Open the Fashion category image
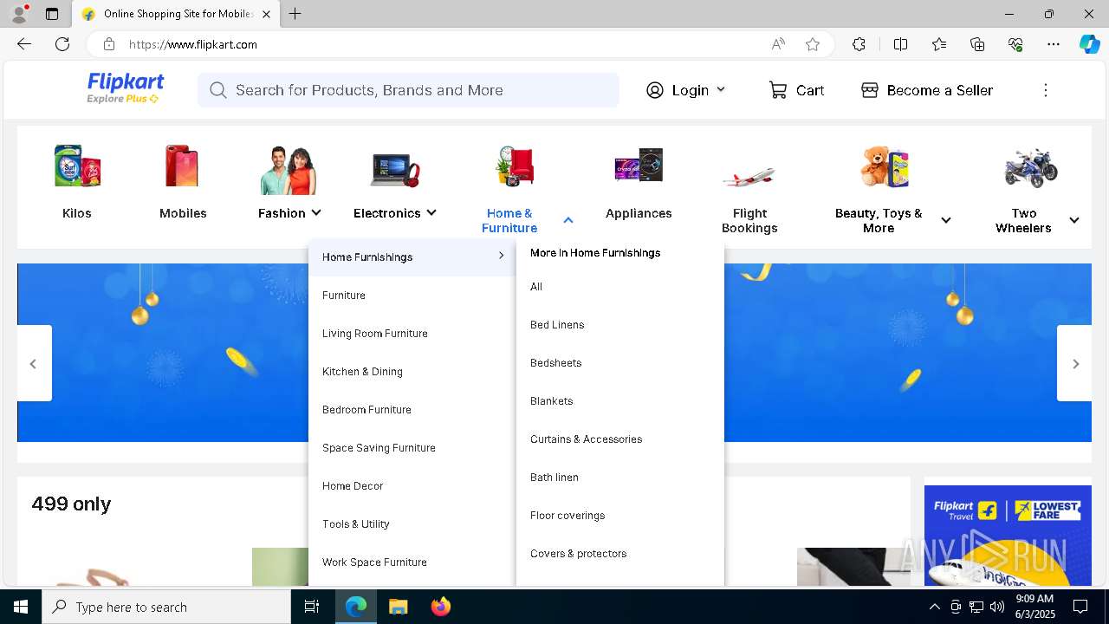 289,168
